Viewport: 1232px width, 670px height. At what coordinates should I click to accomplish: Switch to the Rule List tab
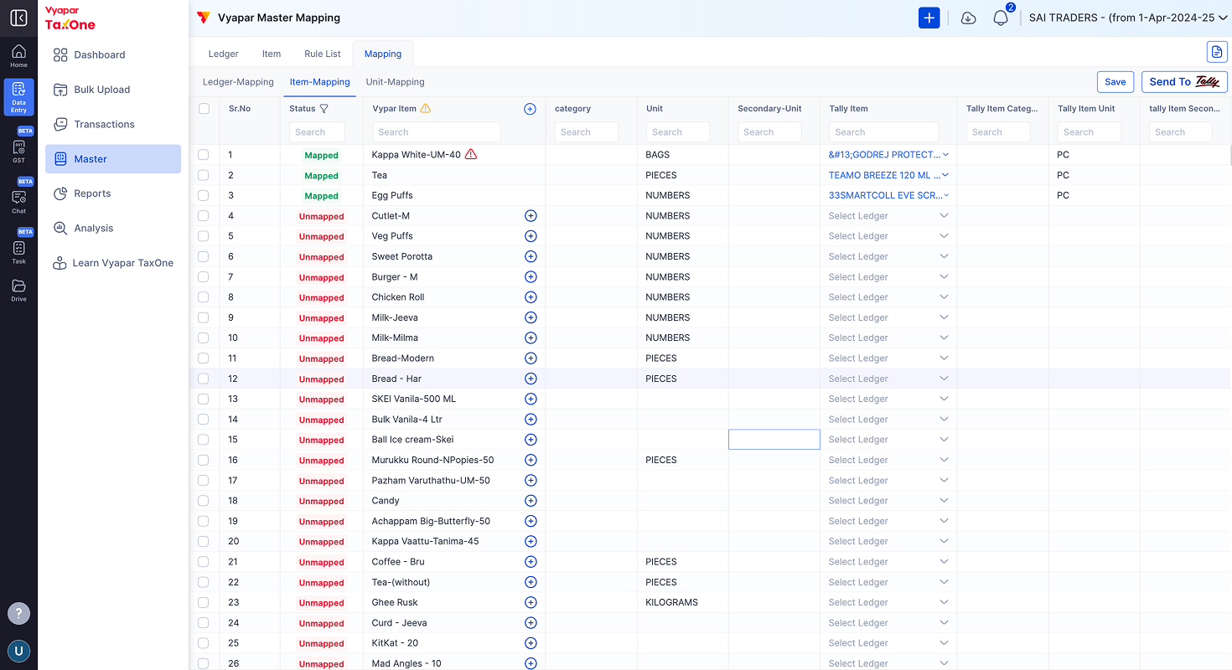[323, 54]
